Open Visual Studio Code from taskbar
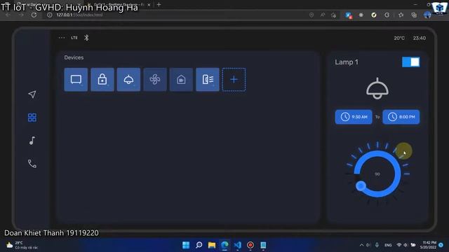The width and height of the screenshot is (449, 252). (237, 245)
